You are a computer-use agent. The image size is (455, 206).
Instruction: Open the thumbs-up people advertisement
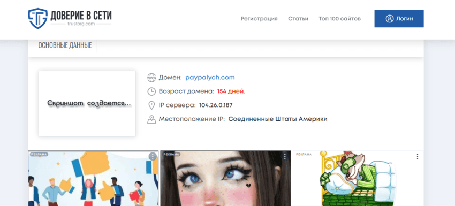[x=93, y=178]
